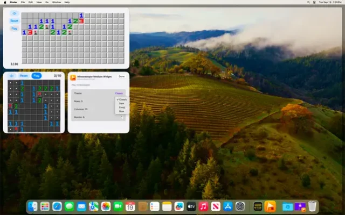
Task: Open News from the Dock
Action: click(x=216, y=206)
